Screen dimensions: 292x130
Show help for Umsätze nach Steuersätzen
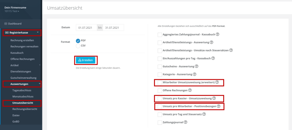tap(231, 50)
